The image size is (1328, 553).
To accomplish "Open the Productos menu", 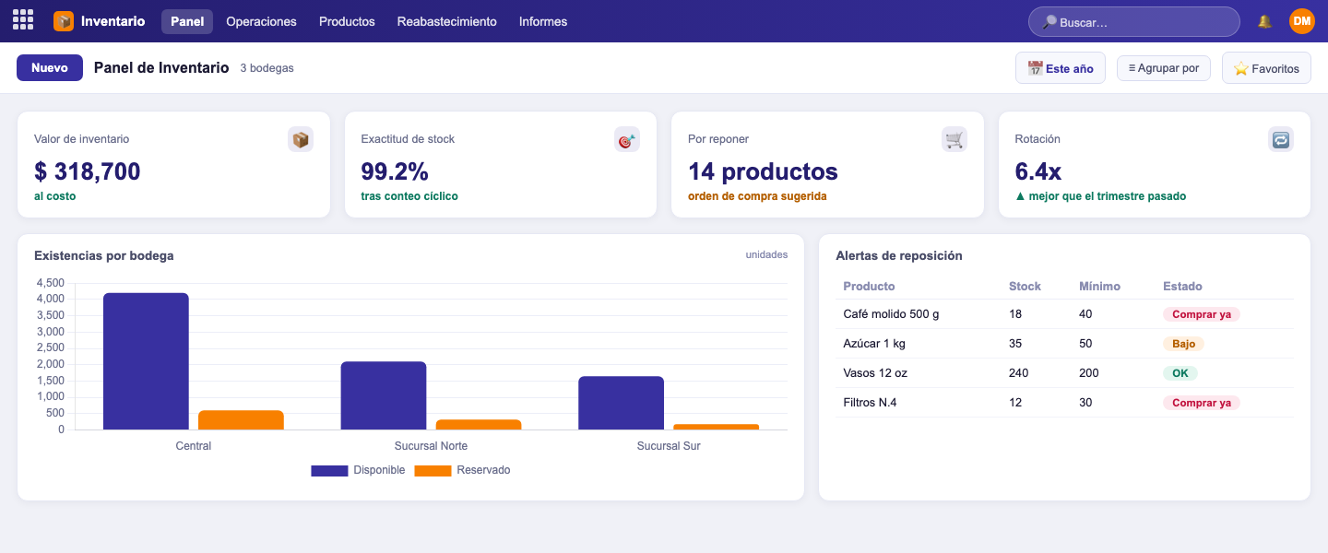I will pos(347,21).
